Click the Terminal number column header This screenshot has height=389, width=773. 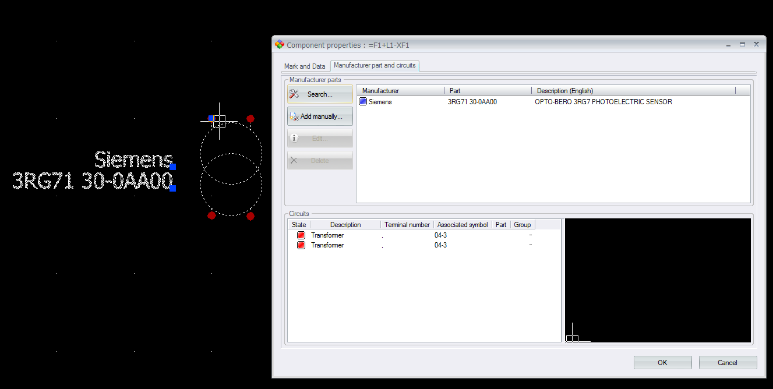click(x=407, y=225)
